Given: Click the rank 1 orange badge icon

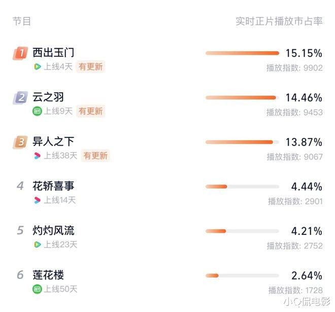Looking at the screenshot, I should [x=20, y=53].
